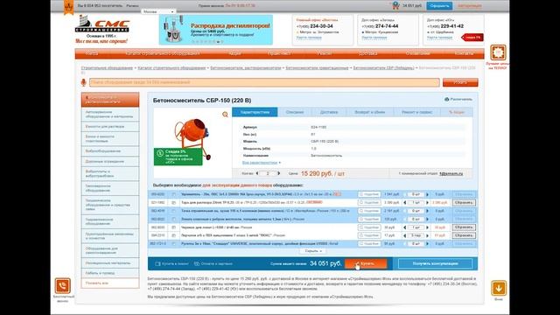Untick checkbox for Черенок для лопат row

click(x=174, y=227)
